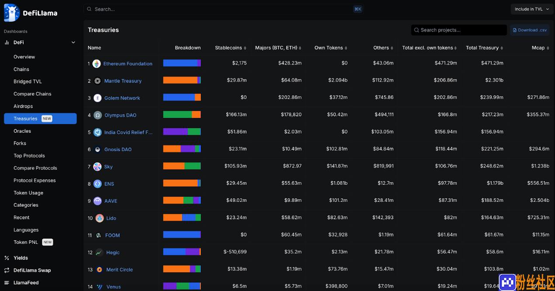The width and height of the screenshot is (555, 291).
Task: Click the Mantle Treasury logo icon
Action: 97,81
